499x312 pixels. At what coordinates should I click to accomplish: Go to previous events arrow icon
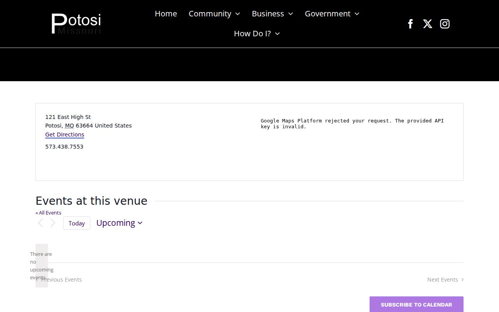(x=40, y=223)
